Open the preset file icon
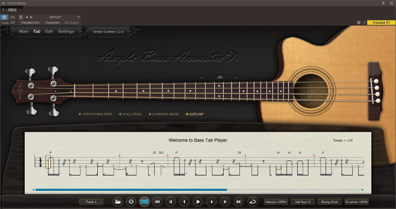396x209 pixels. click(21, 17)
